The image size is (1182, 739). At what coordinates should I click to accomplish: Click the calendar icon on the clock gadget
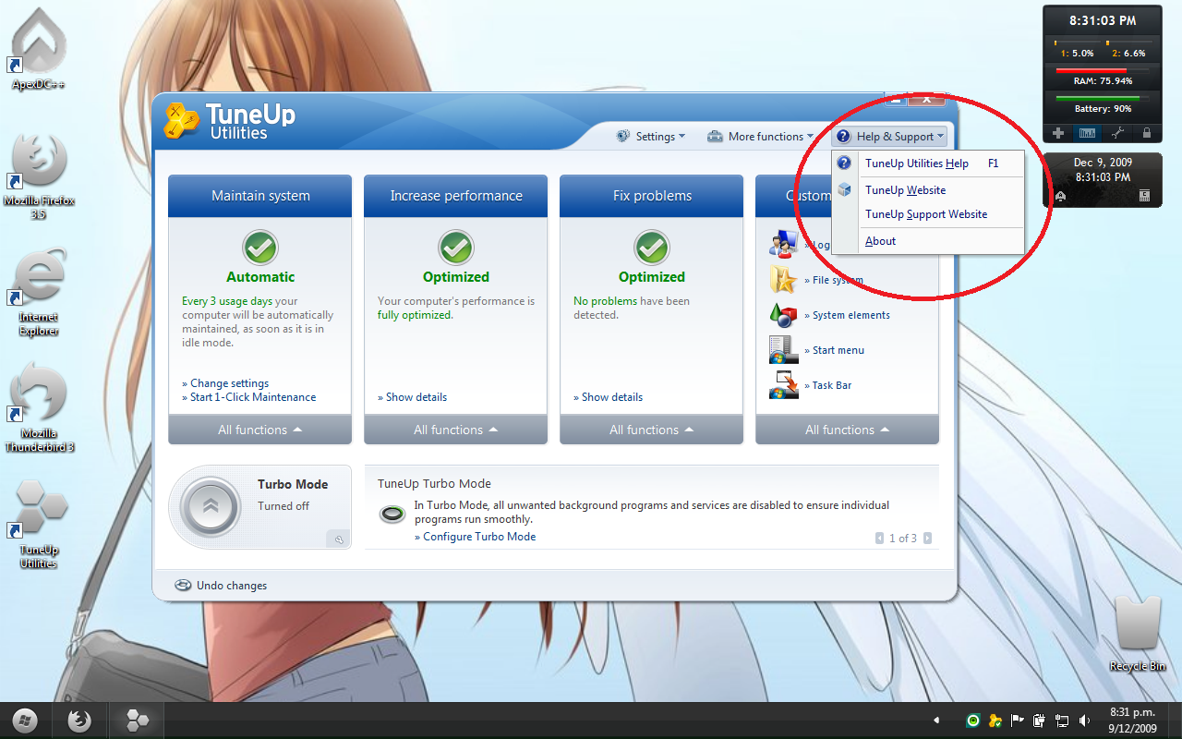[1144, 196]
